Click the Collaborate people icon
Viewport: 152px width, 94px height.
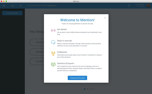click(x=53, y=54)
